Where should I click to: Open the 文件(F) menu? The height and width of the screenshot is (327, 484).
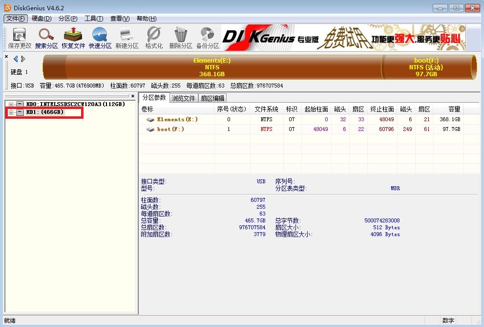coord(15,19)
